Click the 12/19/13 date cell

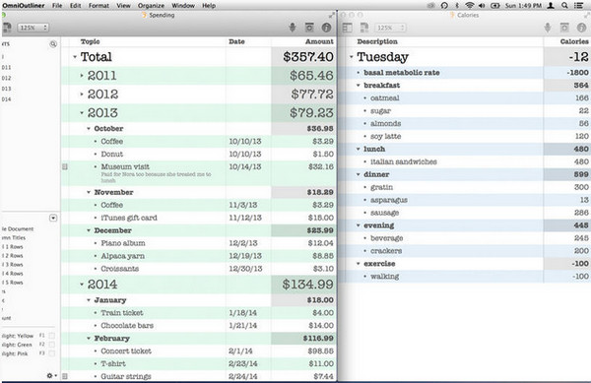click(245, 256)
